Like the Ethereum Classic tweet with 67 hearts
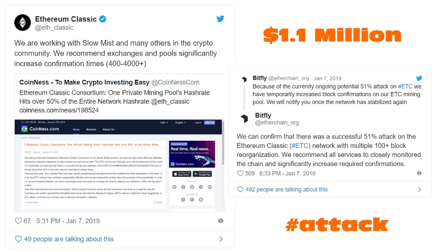 point(18,221)
